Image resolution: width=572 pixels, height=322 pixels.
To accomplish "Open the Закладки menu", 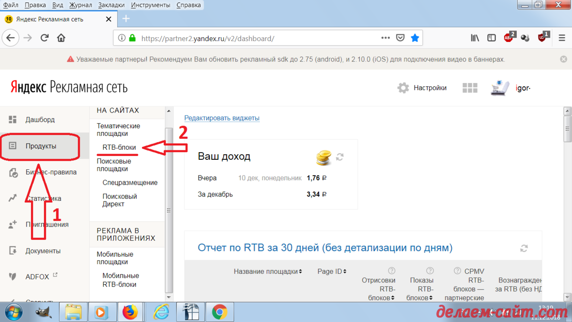I will point(112,5).
